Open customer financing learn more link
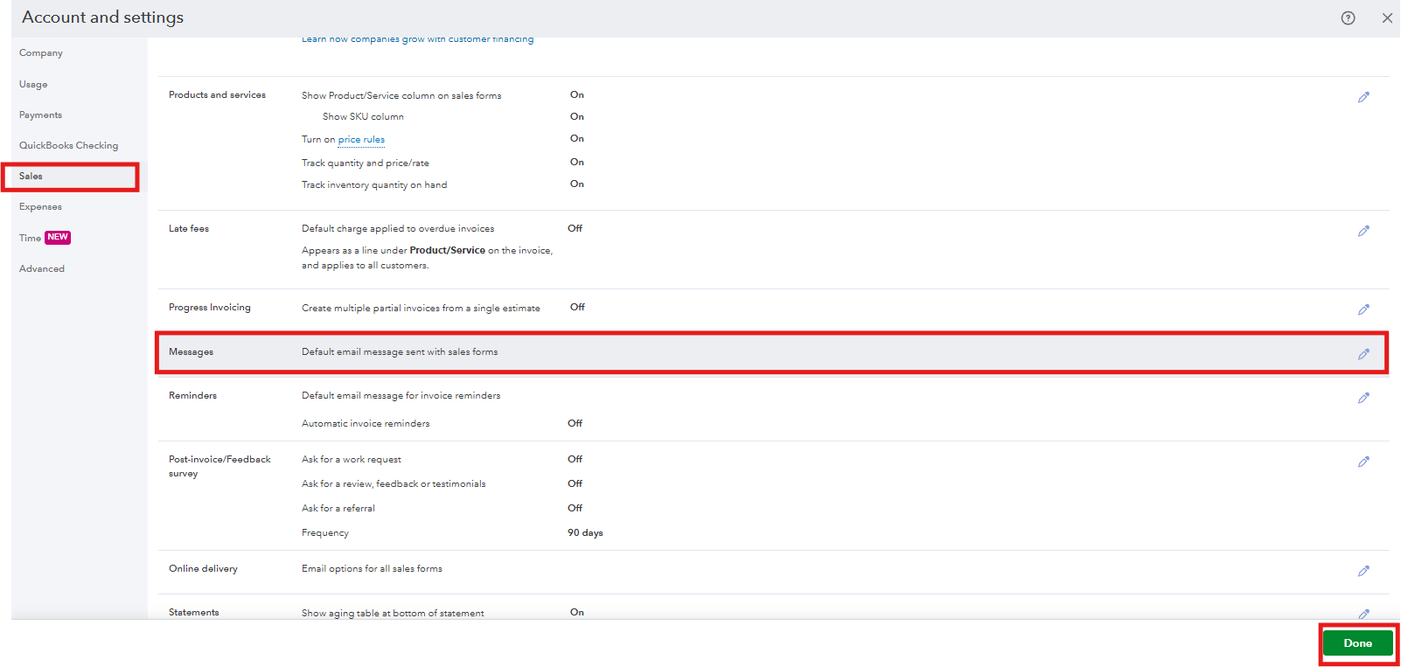This screenshot has width=1401, height=667. tap(417, 39)
